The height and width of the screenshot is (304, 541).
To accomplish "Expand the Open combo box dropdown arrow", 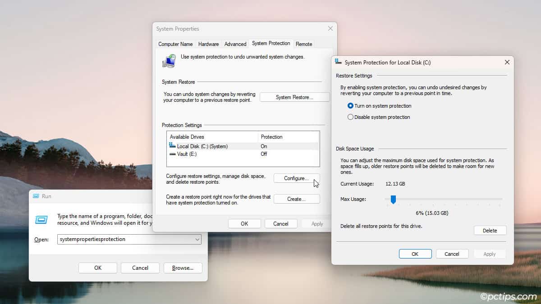I will [x=197, y=240].
